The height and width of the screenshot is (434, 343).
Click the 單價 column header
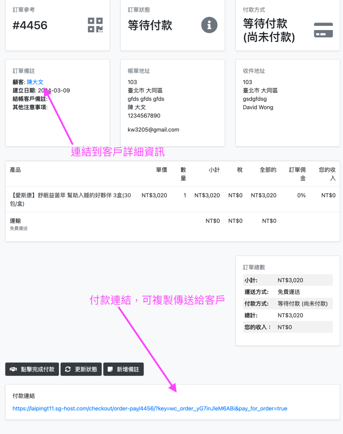tap(161, 170)
